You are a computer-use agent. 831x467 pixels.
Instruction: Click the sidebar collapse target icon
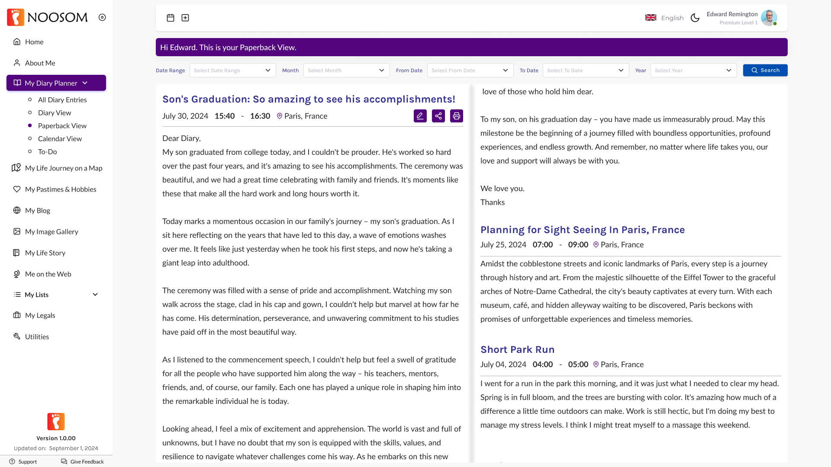click(102, 17)
